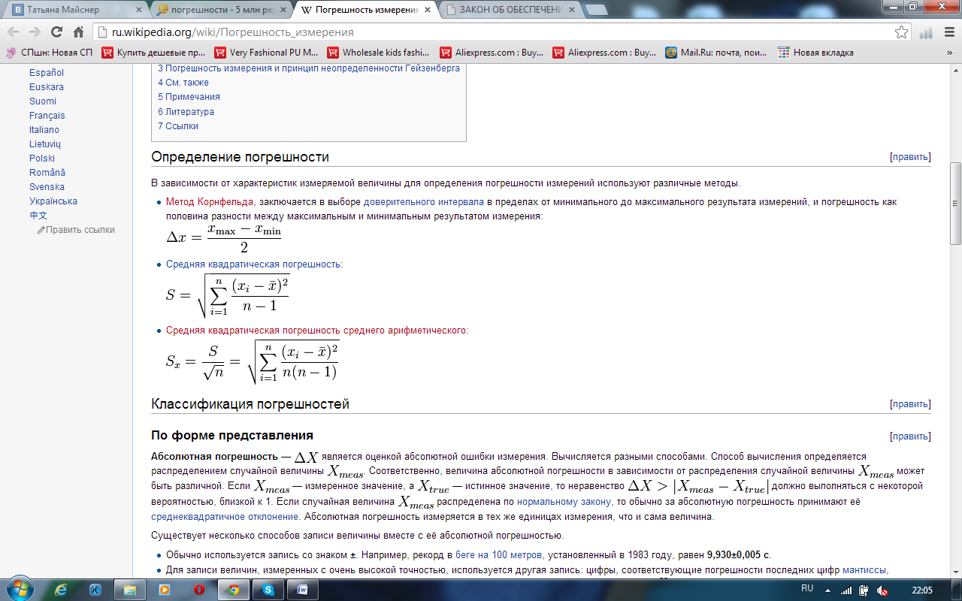The height and width of the screenshot is (601, 962).
Task: Open Skype from the taskbar
Action: [x=268, y=590]
